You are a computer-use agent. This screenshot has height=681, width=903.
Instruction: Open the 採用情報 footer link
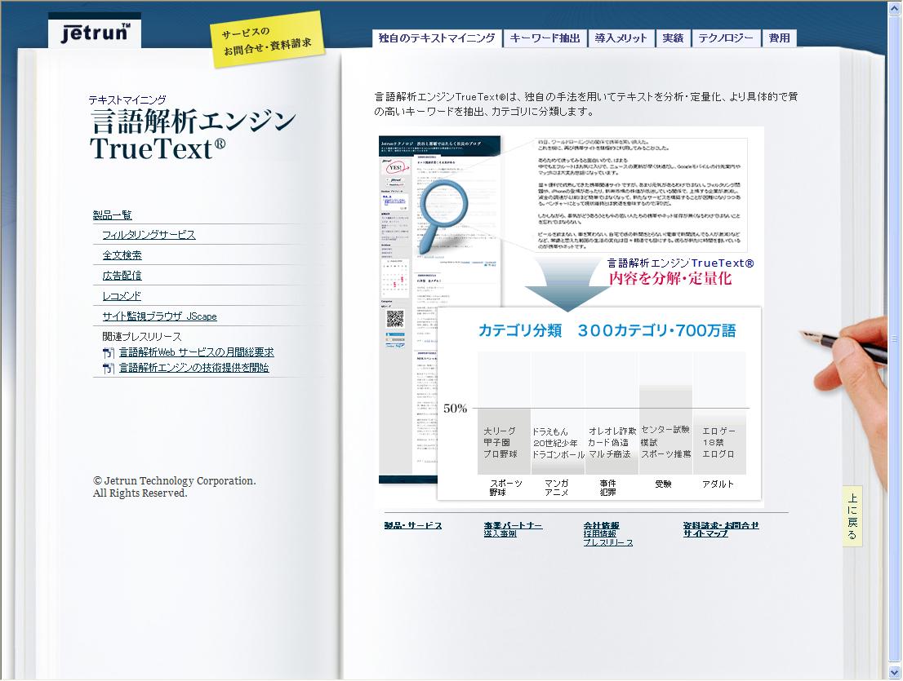click(599, 533)
